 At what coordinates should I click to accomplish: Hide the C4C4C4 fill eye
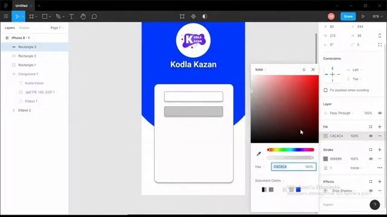pos(371,136)
